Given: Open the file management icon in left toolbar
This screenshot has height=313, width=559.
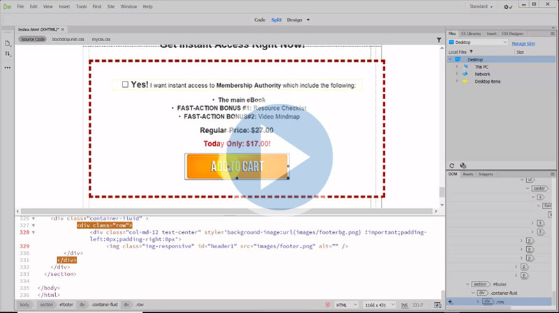Looking at the screenshot, I should point(7,43).
